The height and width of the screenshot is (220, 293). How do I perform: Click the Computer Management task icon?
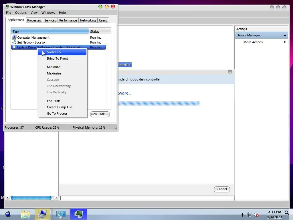pyautogui.click(x=14, y=38)
